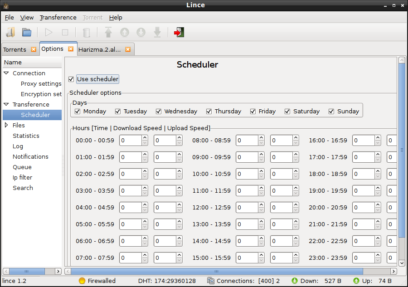The width and height of the screenshot is (408, 287).
Task: Open the Ip filter options page
Action: (22, 177)
